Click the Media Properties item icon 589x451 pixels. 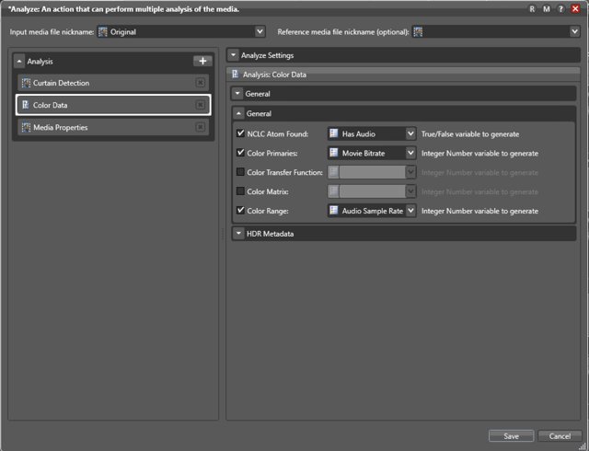click(26, 127)
